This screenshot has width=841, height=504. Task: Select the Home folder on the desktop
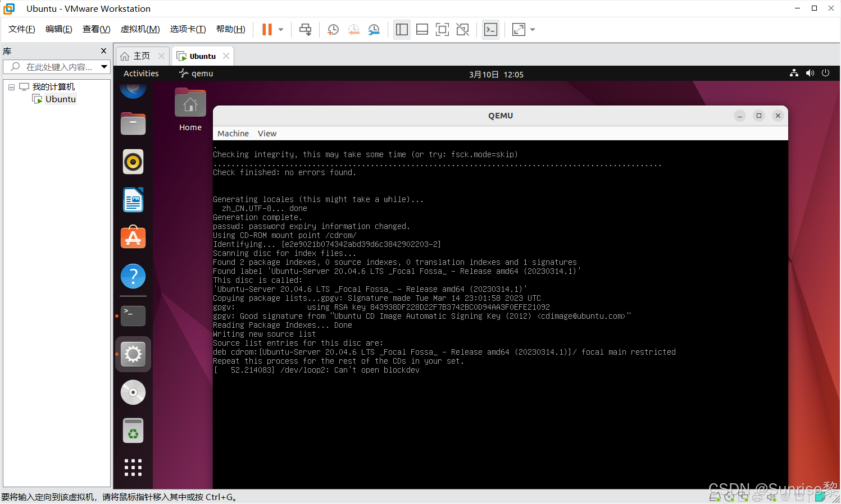point(190,110)
